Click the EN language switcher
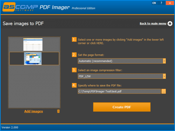 tap(154, 3)
